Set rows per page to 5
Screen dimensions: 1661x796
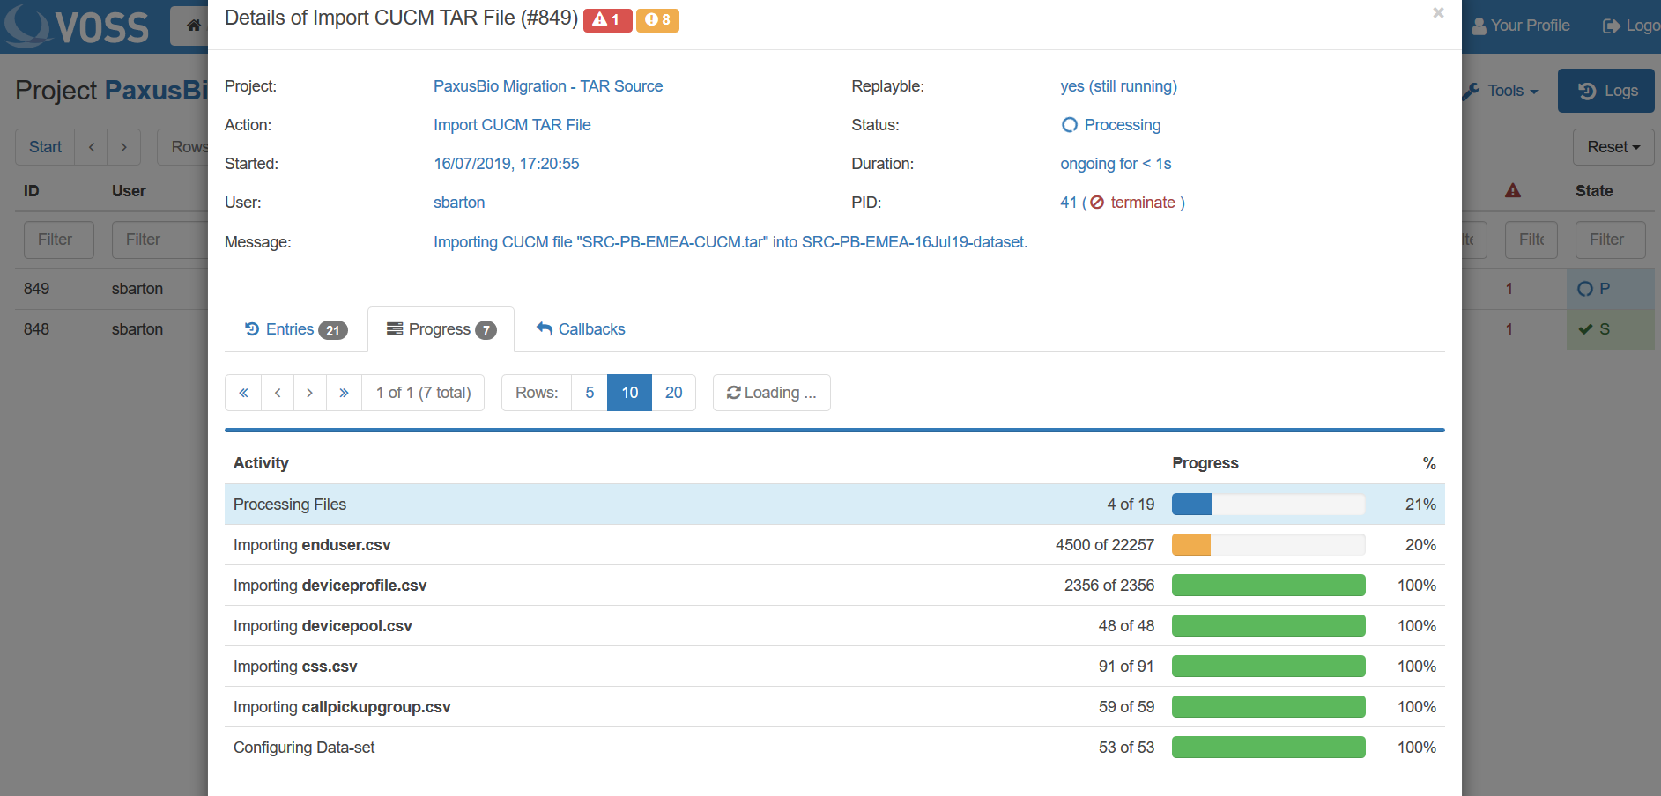pyautogui.click(x=590, y=393)
